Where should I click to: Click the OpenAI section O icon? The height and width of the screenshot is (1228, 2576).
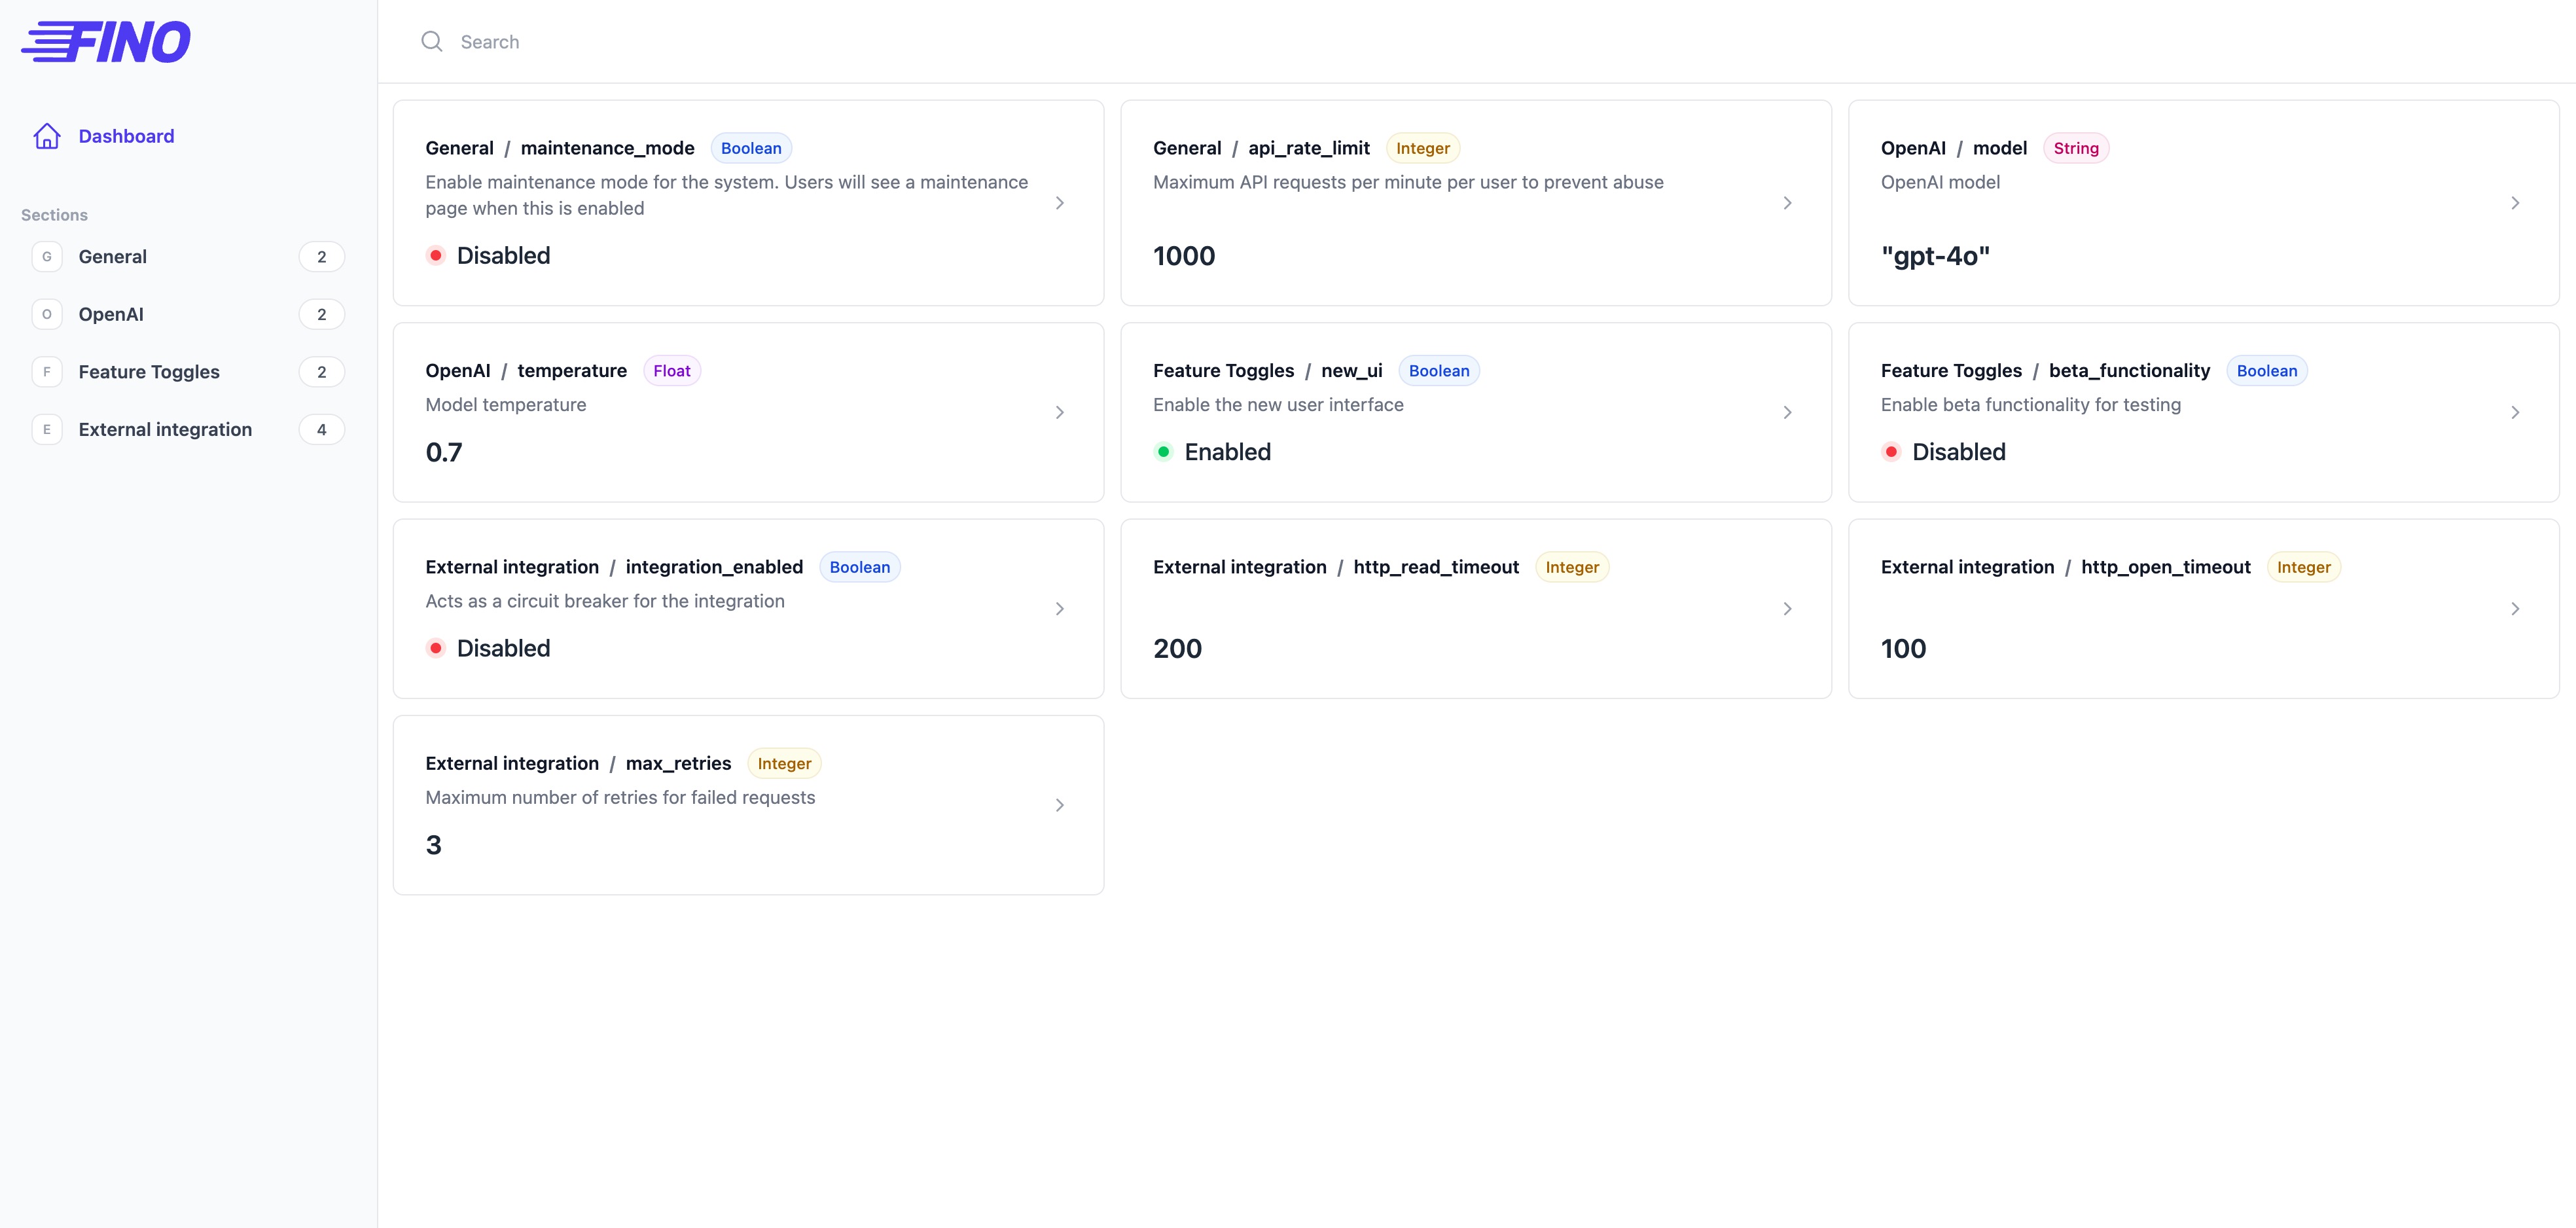click(x=47, y=314)
